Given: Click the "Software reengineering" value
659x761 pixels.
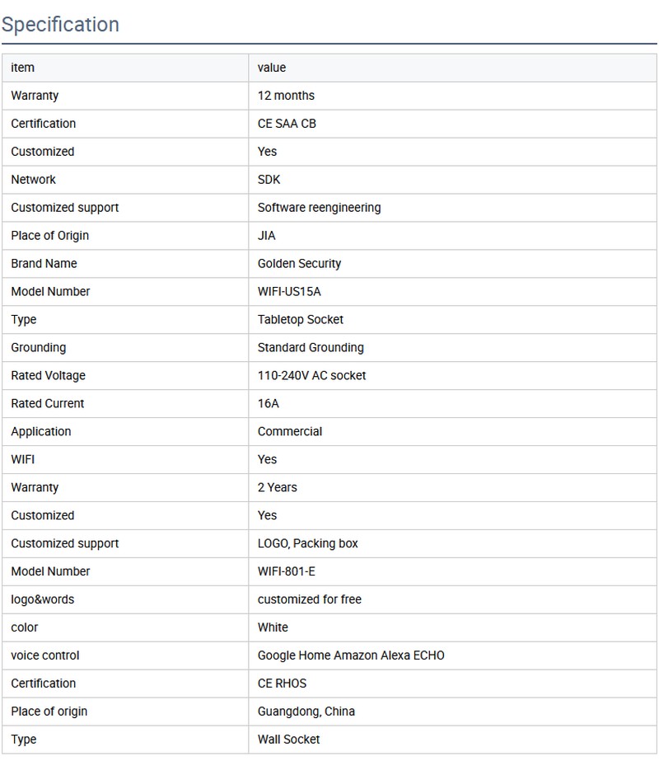Looking at the screenshot, I should coord(319,208).
